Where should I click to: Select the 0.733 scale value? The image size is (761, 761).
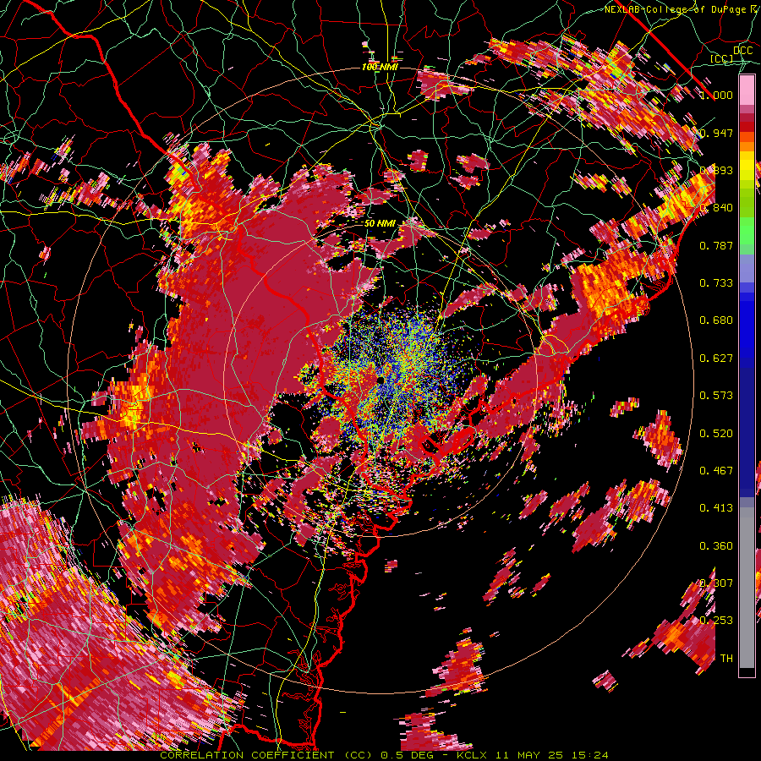pos(716,283)
